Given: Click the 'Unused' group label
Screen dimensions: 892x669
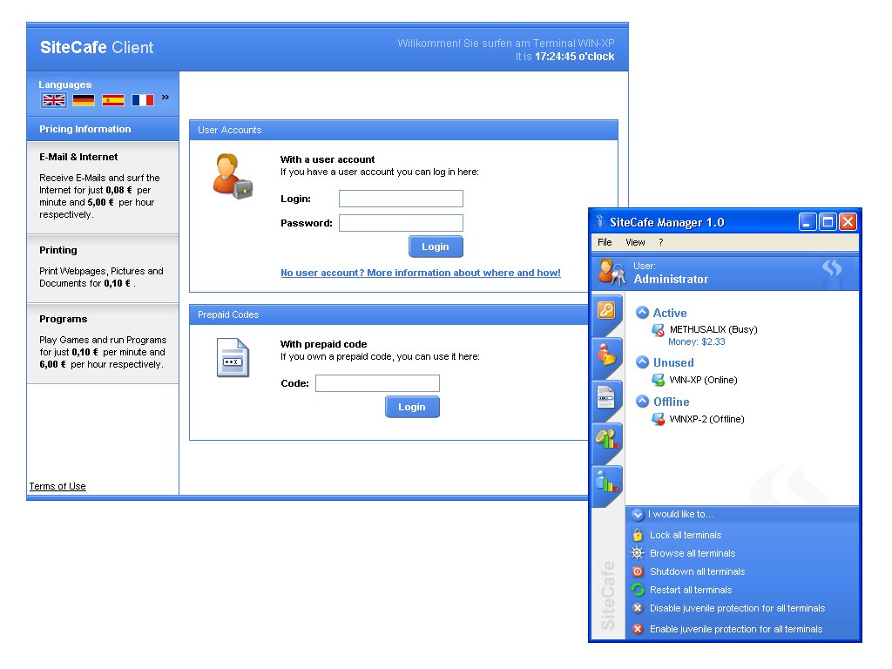Looking at the screenshot, I should (x=673, y=362).
